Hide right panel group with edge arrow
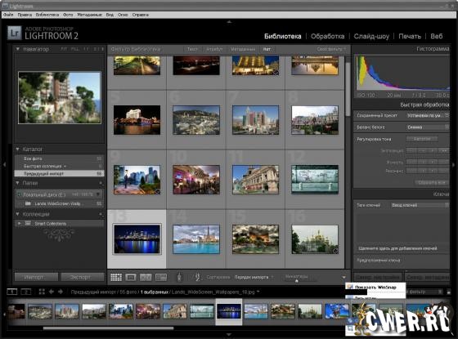This screenshot has width=458, height=339. 454,164
